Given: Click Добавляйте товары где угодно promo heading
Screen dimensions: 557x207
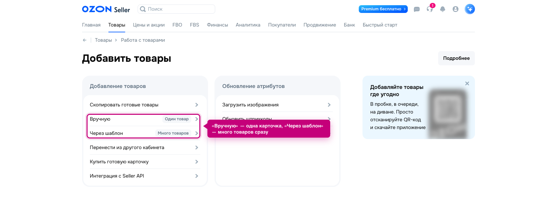Looking at the screenshot, I should pos(397,91).
